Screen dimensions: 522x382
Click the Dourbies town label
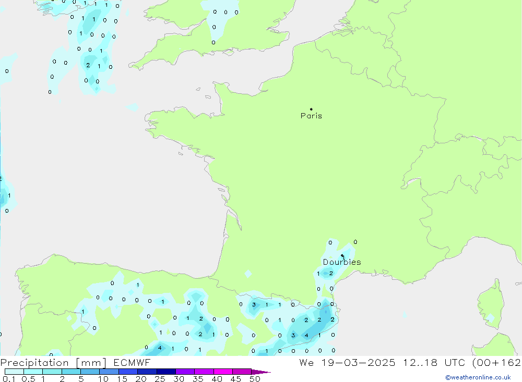click(x=342, y=262)
